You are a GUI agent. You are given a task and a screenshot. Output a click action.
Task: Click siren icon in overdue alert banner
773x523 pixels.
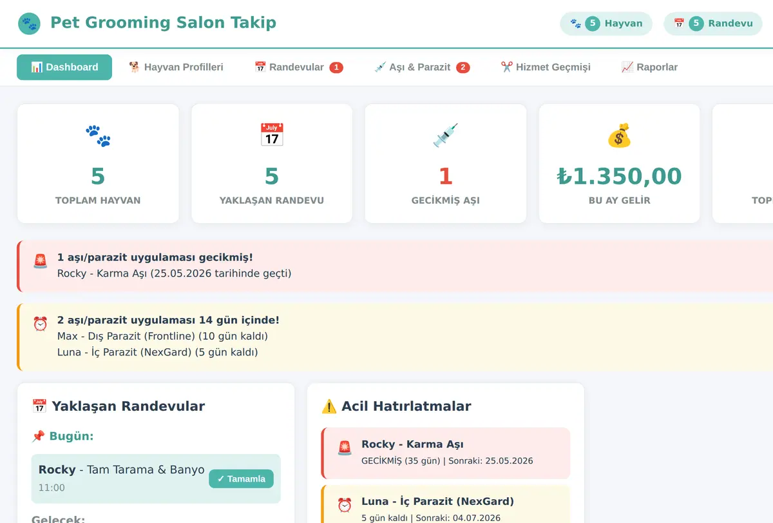[x=41, y=261]
